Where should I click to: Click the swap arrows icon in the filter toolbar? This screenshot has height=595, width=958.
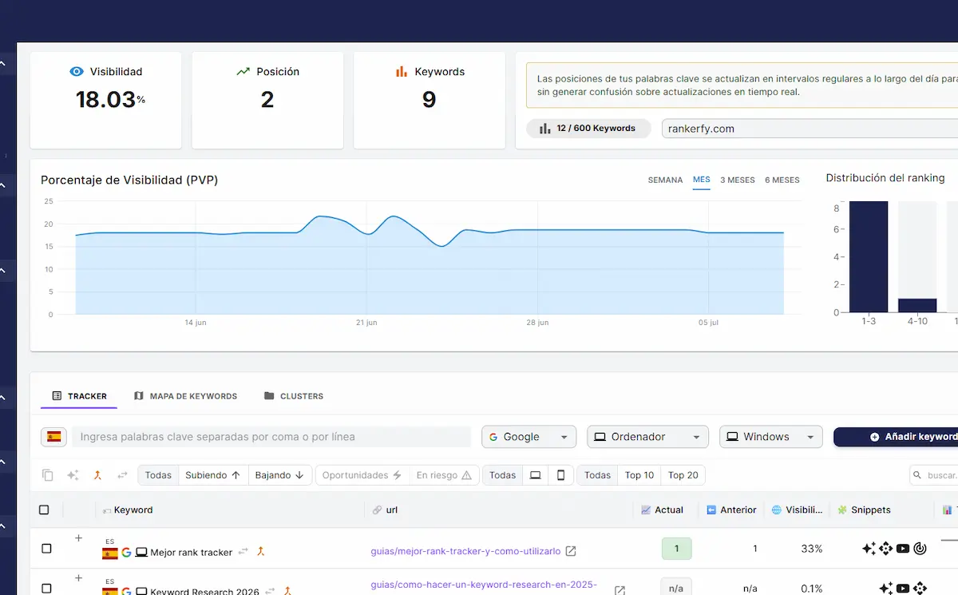pyautogui.click(x=122, y=475)
